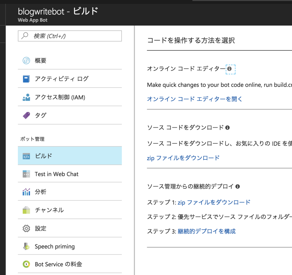Click zip ファイルをダウンロード link under source download
Screen dimensions: 292x275
(183, 158)
